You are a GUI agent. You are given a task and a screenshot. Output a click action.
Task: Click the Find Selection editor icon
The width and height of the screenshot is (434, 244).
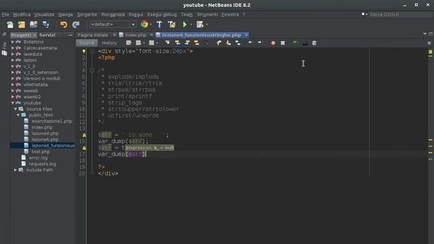click(167, 43)
